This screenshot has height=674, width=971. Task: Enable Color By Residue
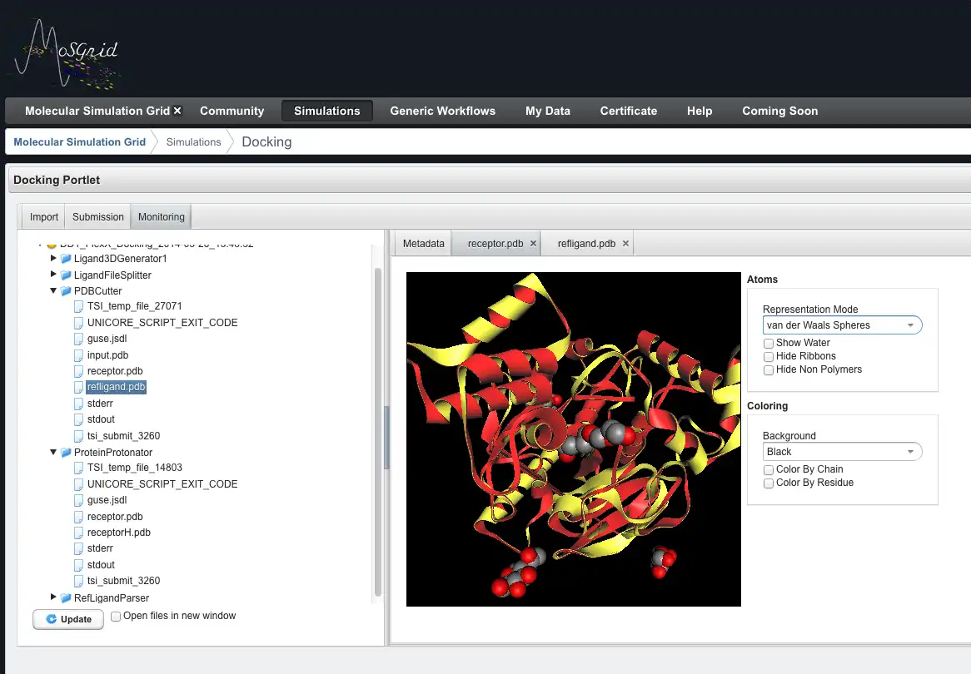click(x=769, y=483)
